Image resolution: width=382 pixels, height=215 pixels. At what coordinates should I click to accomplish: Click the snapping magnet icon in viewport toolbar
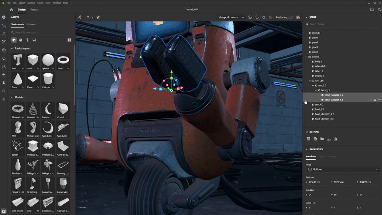click(x=88, y=17)
